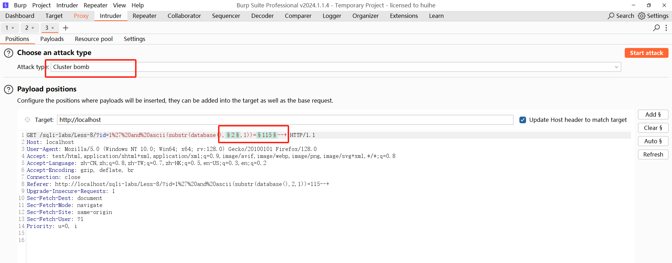Viewport: 672px width, 263px height.
Task: Click the Burp Suite logo icon
Action: tap(5, 5)
